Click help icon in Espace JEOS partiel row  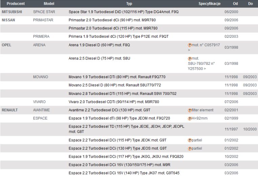pyautogui.click(x=190, y=149)
